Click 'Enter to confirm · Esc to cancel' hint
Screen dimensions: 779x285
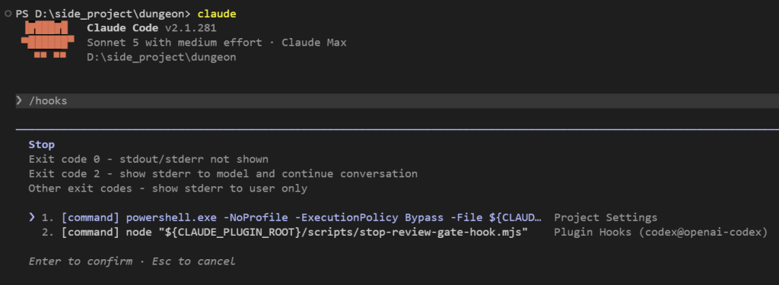(x=132, y=261)
